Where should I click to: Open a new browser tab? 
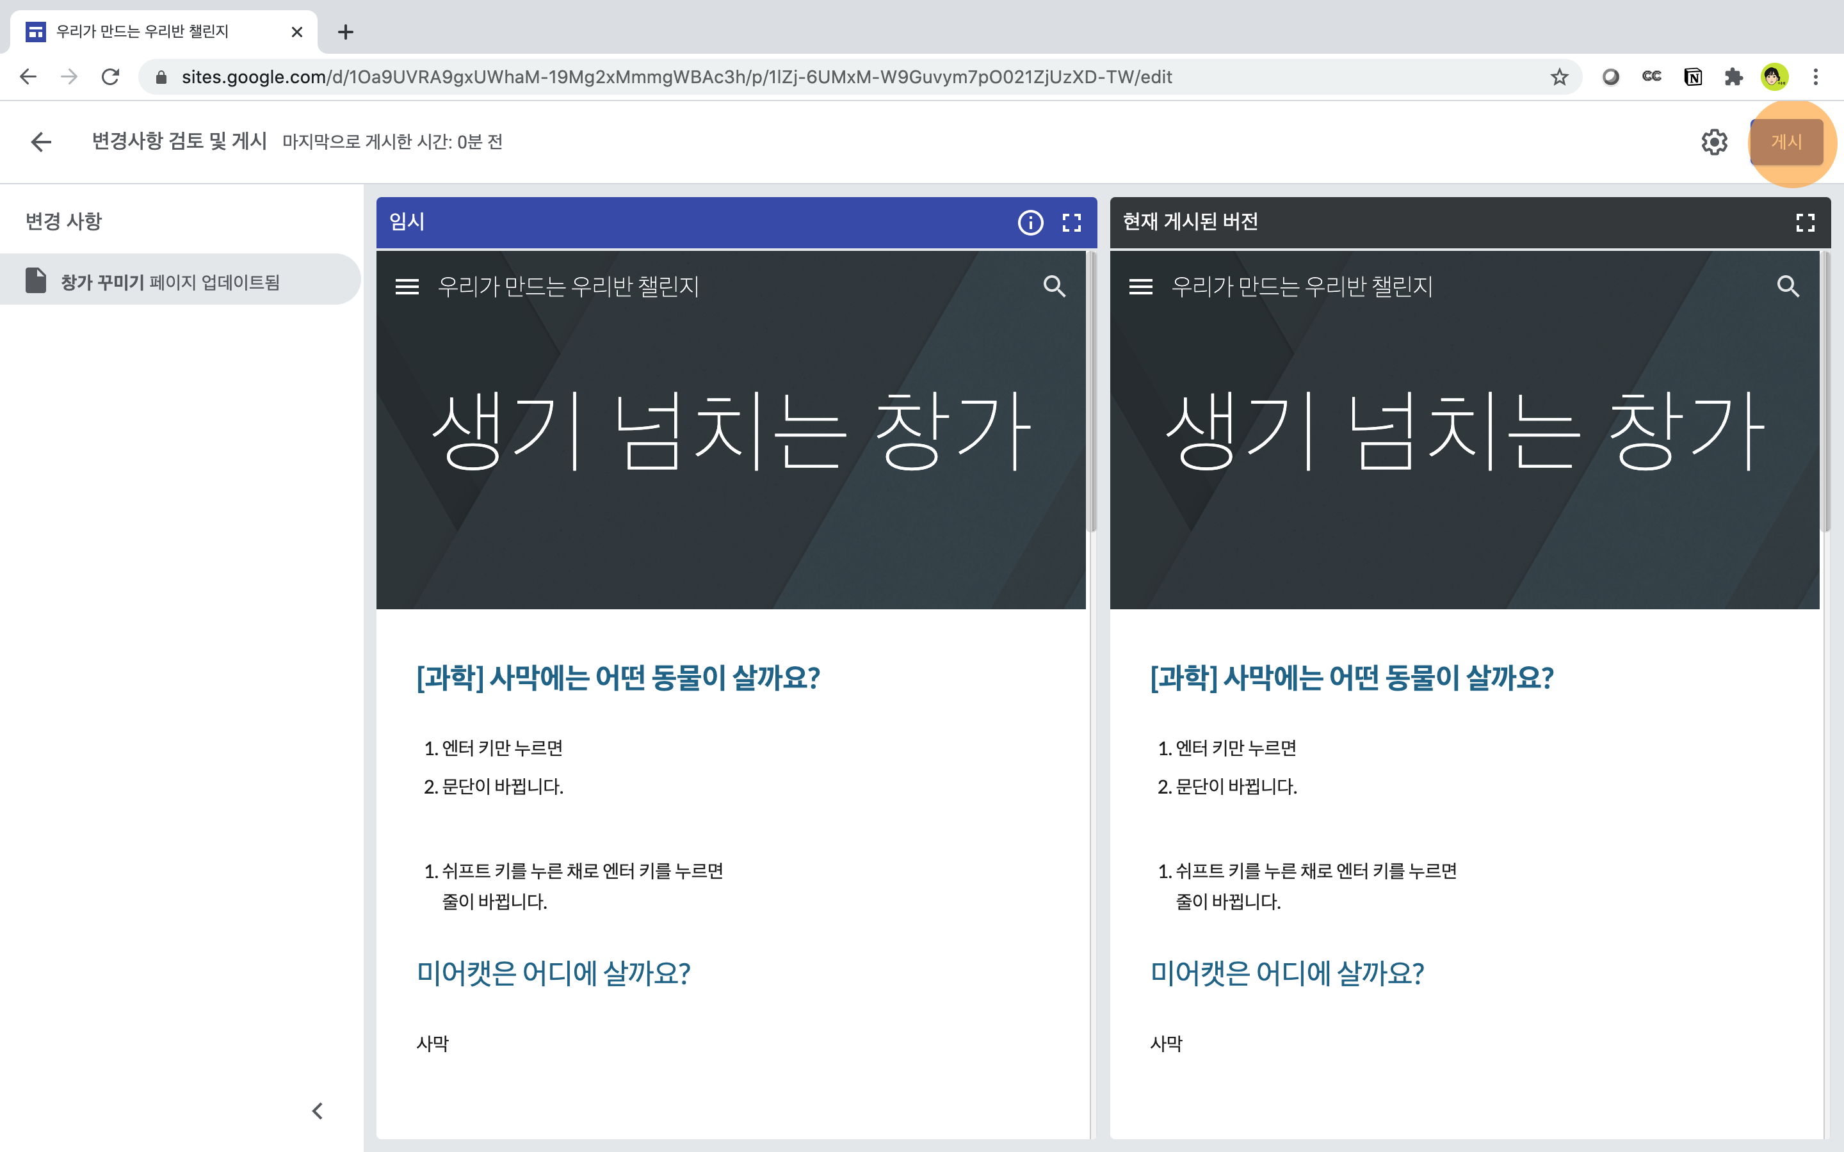click(345, 32)
